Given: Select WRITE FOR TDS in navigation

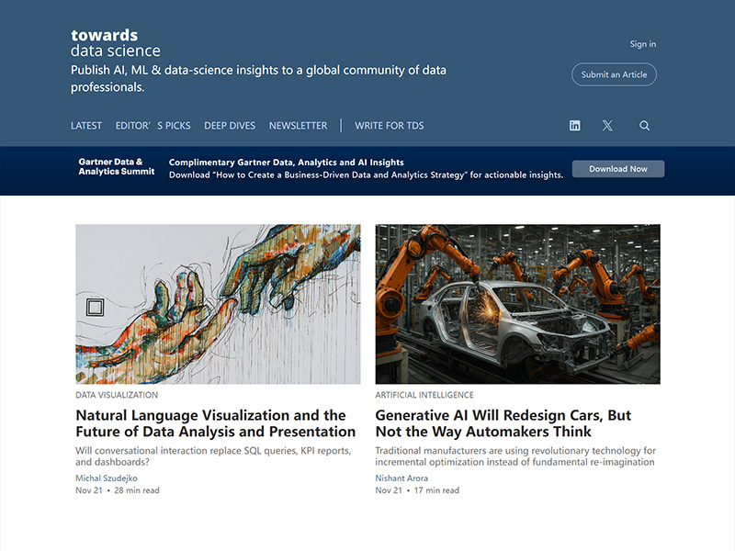Looking at the screenshot, I should (x=385, y=125).
